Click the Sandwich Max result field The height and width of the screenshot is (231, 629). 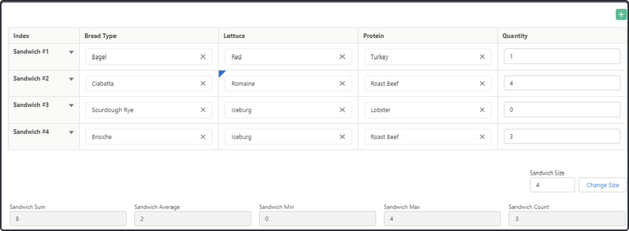point(443,218)
